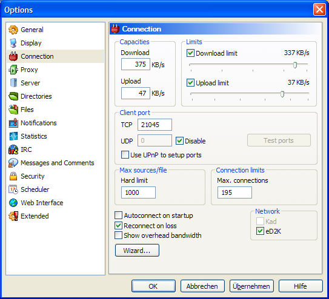Viewport: 329px width, 299px height.
Task: Focus the TCP port input field
Action: click(x=155, y=125)
